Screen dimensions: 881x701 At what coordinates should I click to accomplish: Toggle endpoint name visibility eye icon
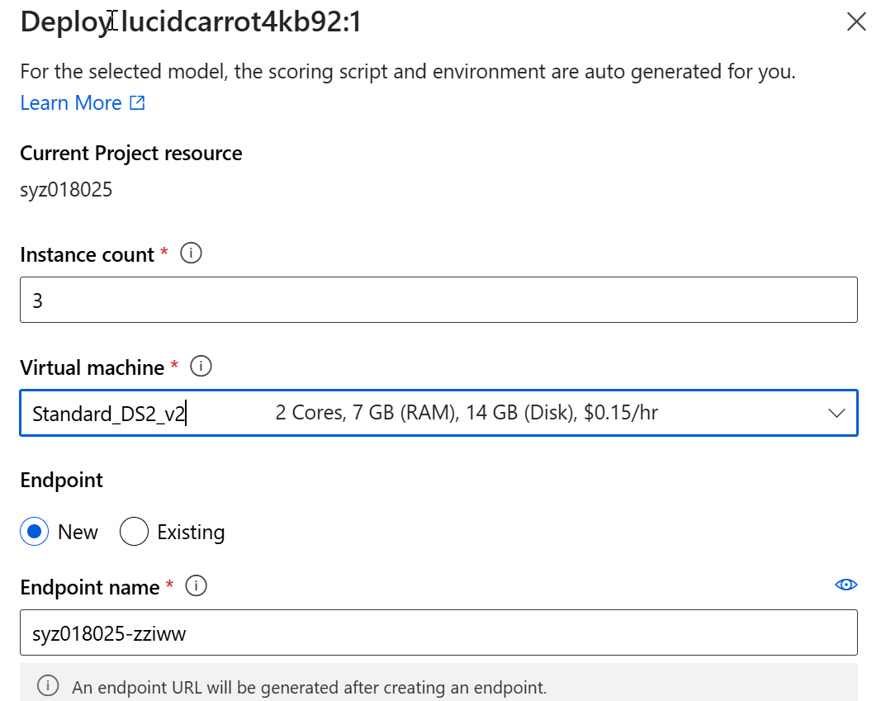pos(845,585)
